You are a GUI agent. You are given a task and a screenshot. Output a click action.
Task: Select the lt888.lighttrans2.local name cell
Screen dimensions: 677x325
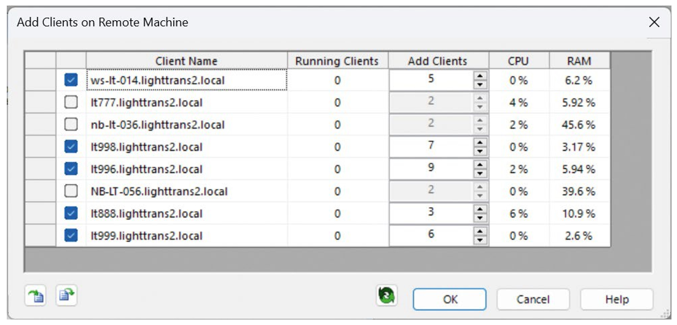pos(187,213)
